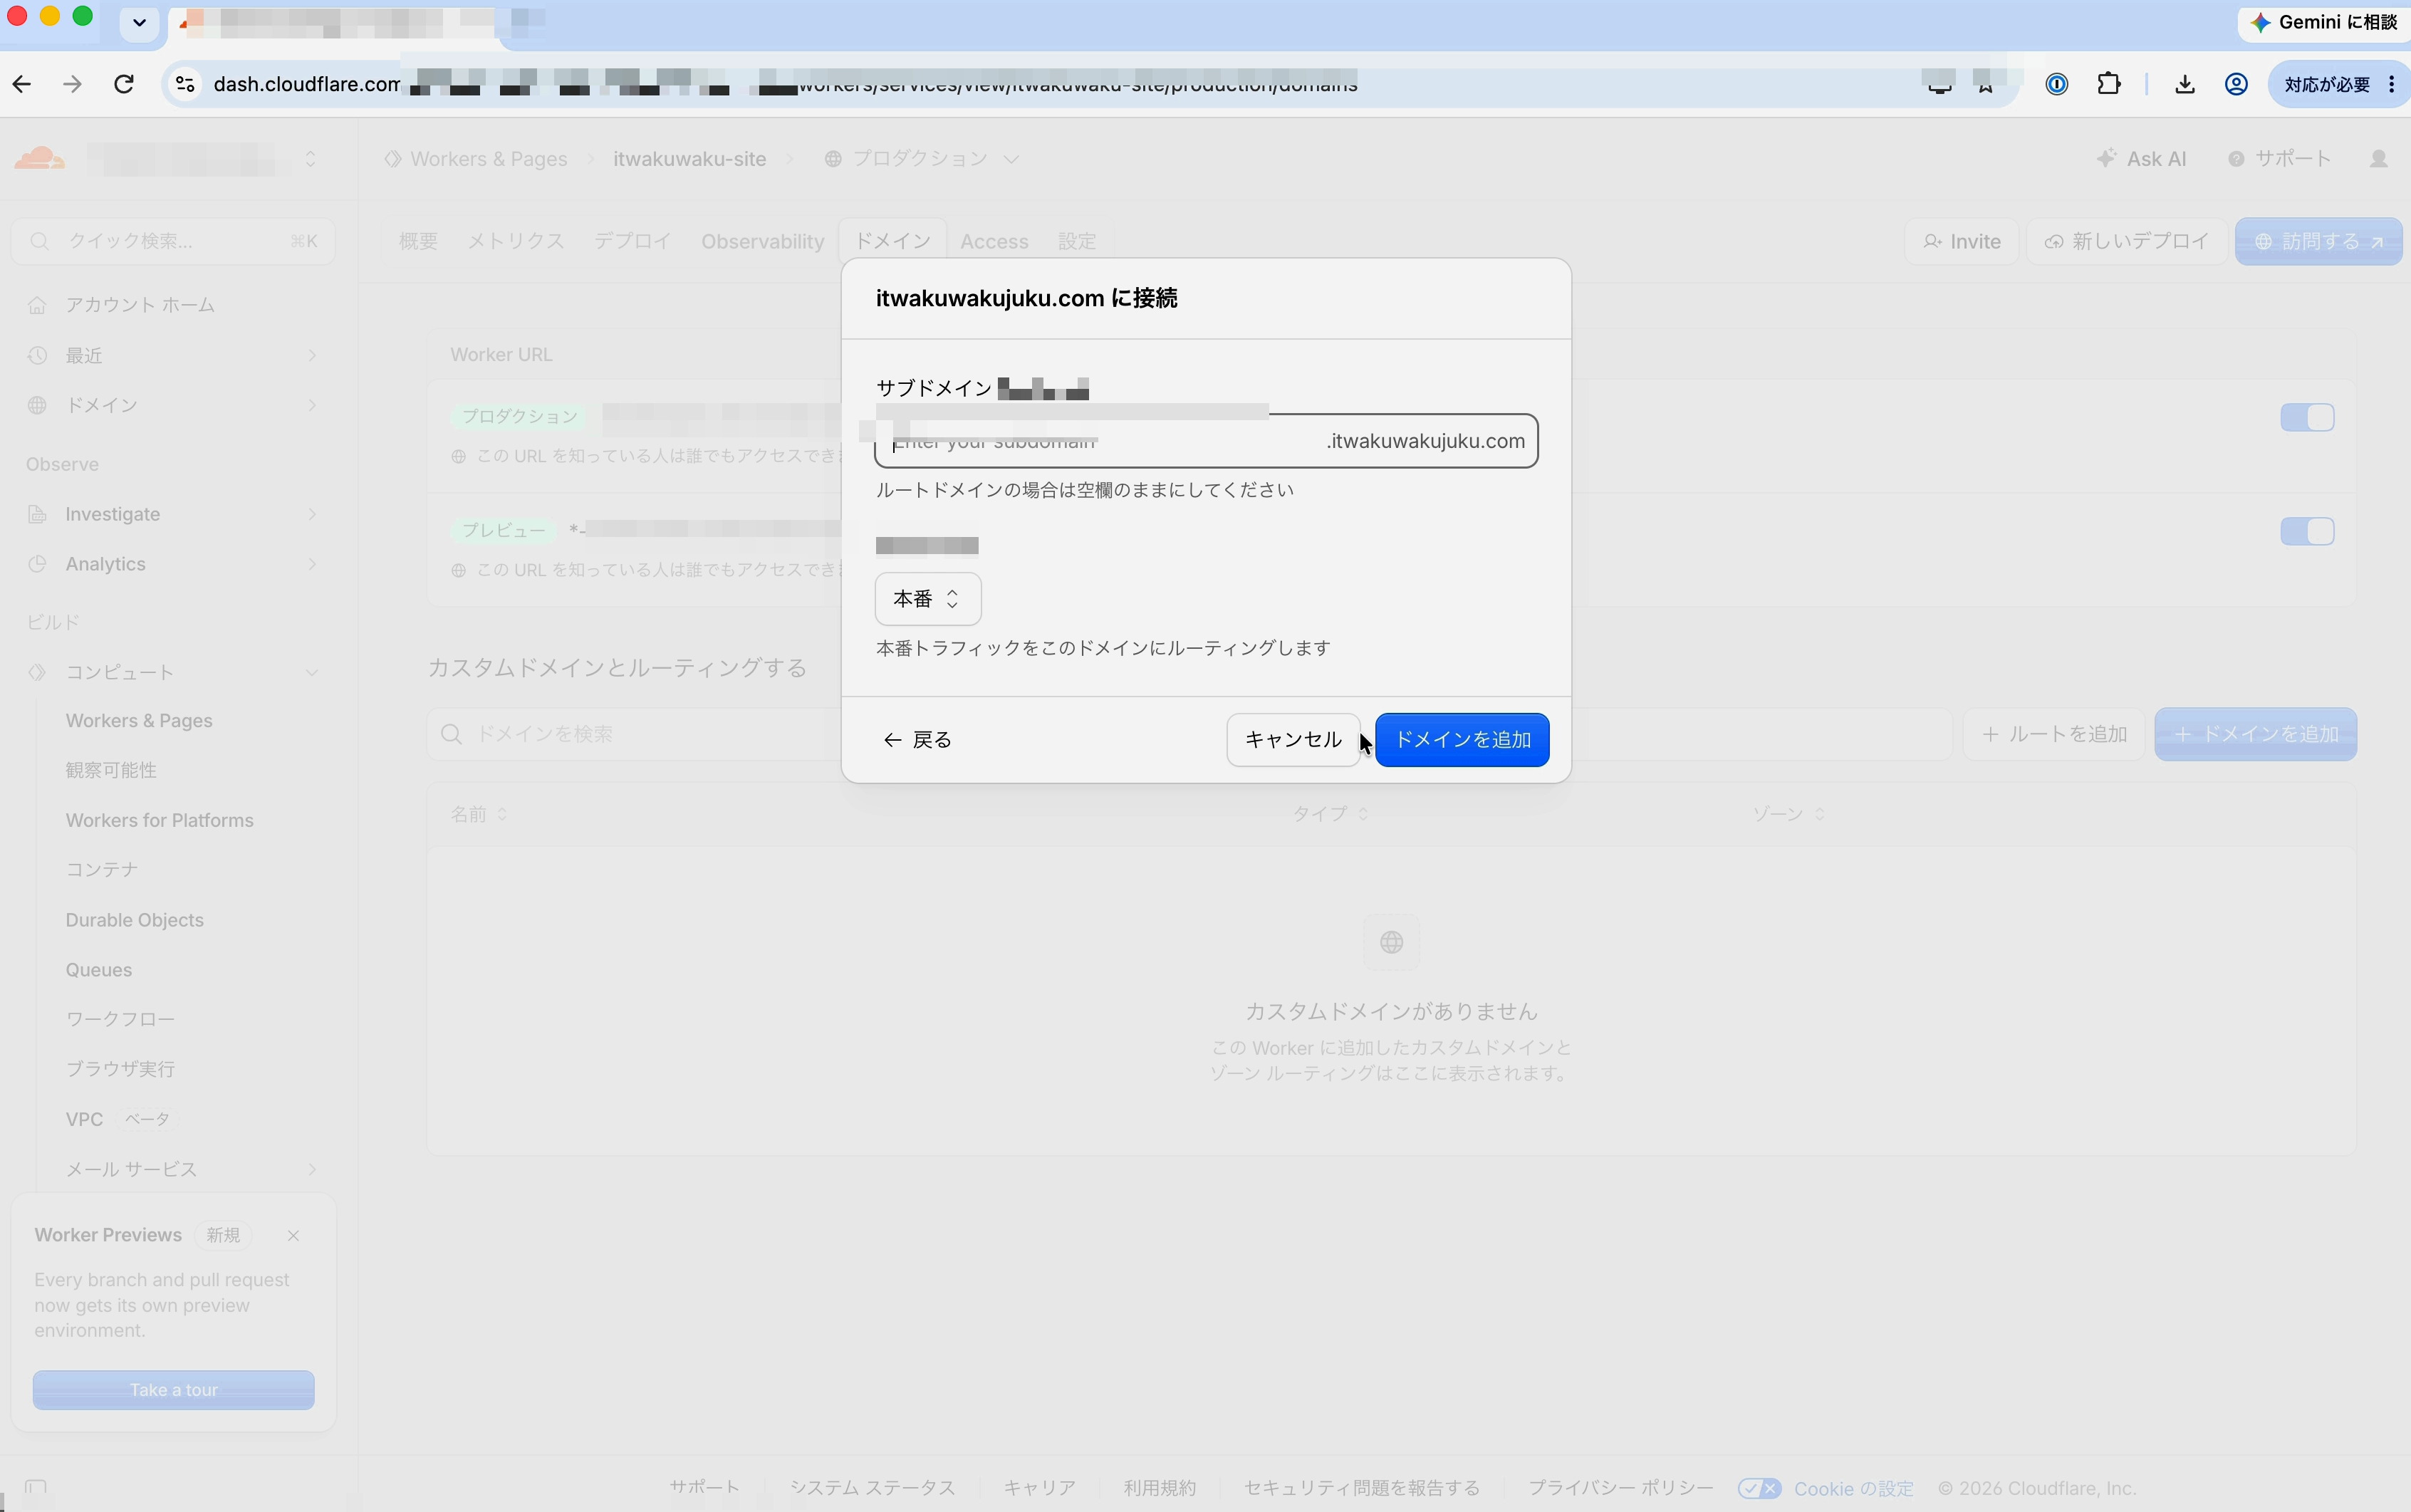Viewport: 2411px width, 1512px height.
Task: Click Workers & Pages breadcrumb
Action: point(488,159)
